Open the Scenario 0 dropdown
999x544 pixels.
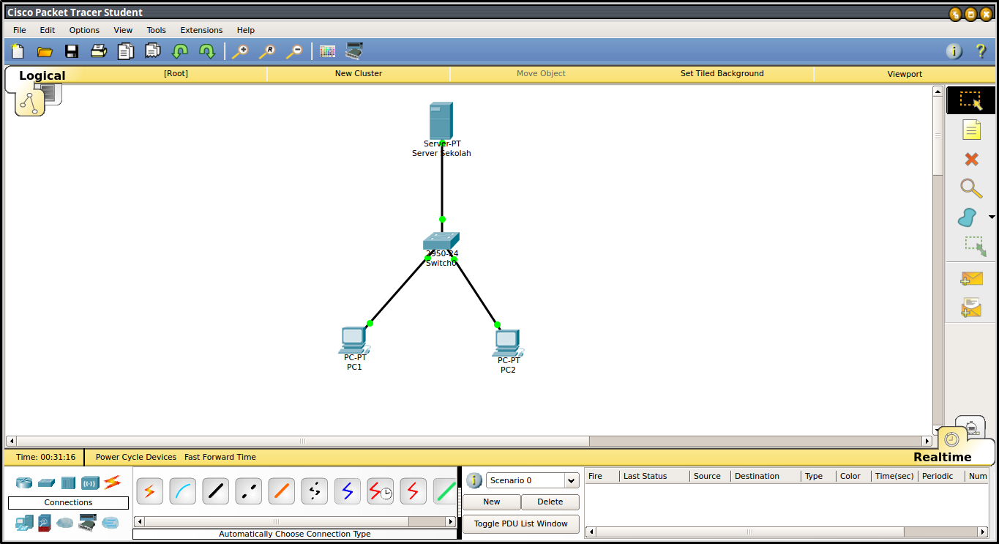tap(533, 480)
